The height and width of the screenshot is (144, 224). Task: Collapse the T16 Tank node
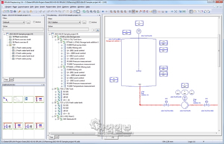[53, 89]
